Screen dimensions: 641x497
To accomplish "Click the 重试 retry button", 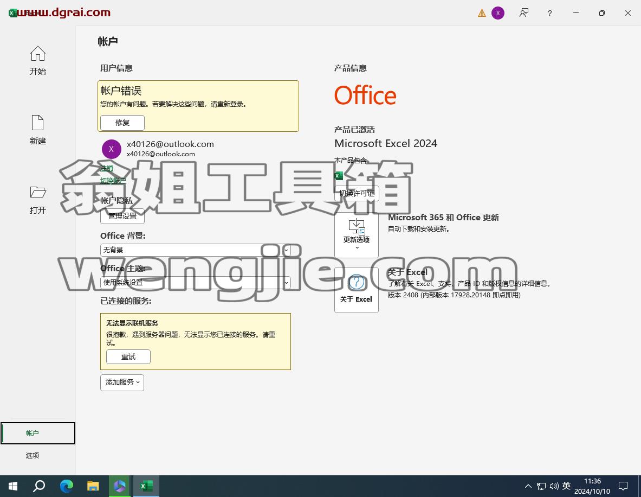I will pyautogui.click(x=128, y=356).
